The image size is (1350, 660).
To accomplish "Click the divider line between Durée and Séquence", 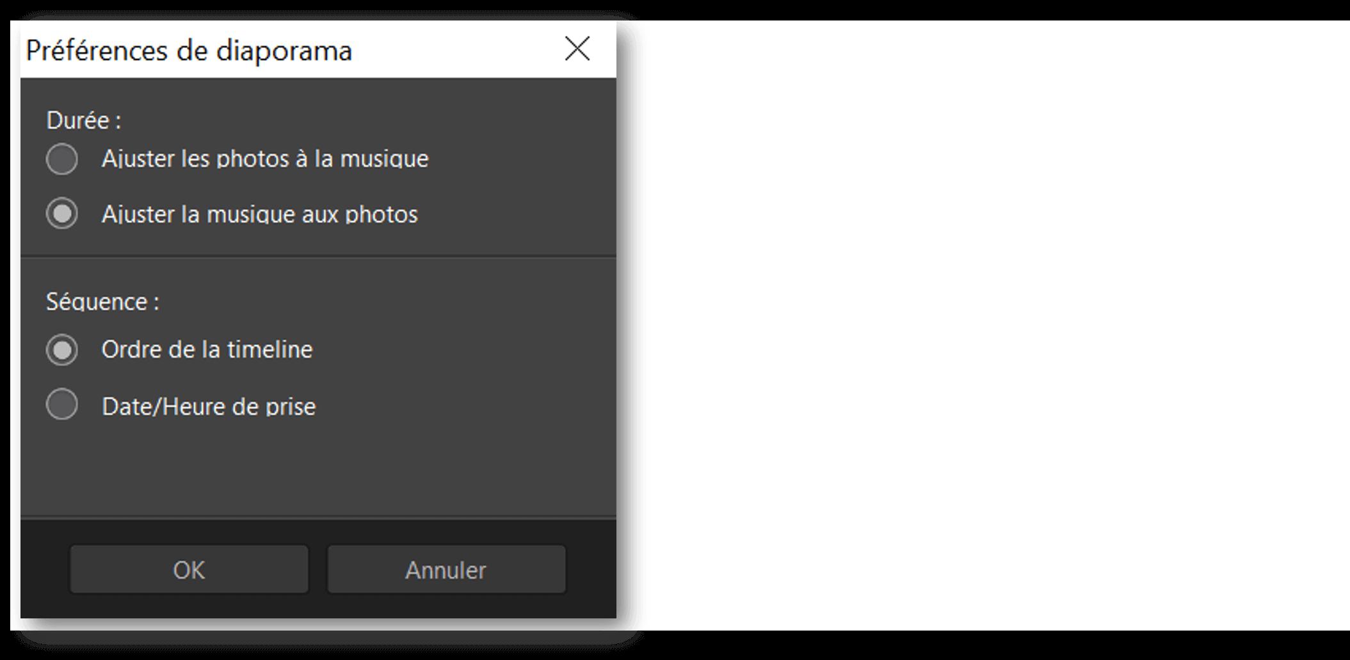I will (318, 257).
